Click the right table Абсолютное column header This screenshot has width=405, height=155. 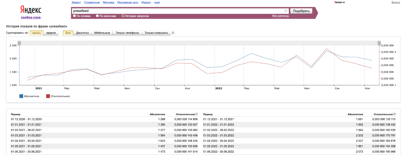click(x=355, y=114)
